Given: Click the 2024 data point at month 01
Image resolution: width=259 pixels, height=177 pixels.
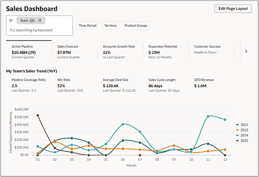Looking at the screenshot, I should pos(37,146).
